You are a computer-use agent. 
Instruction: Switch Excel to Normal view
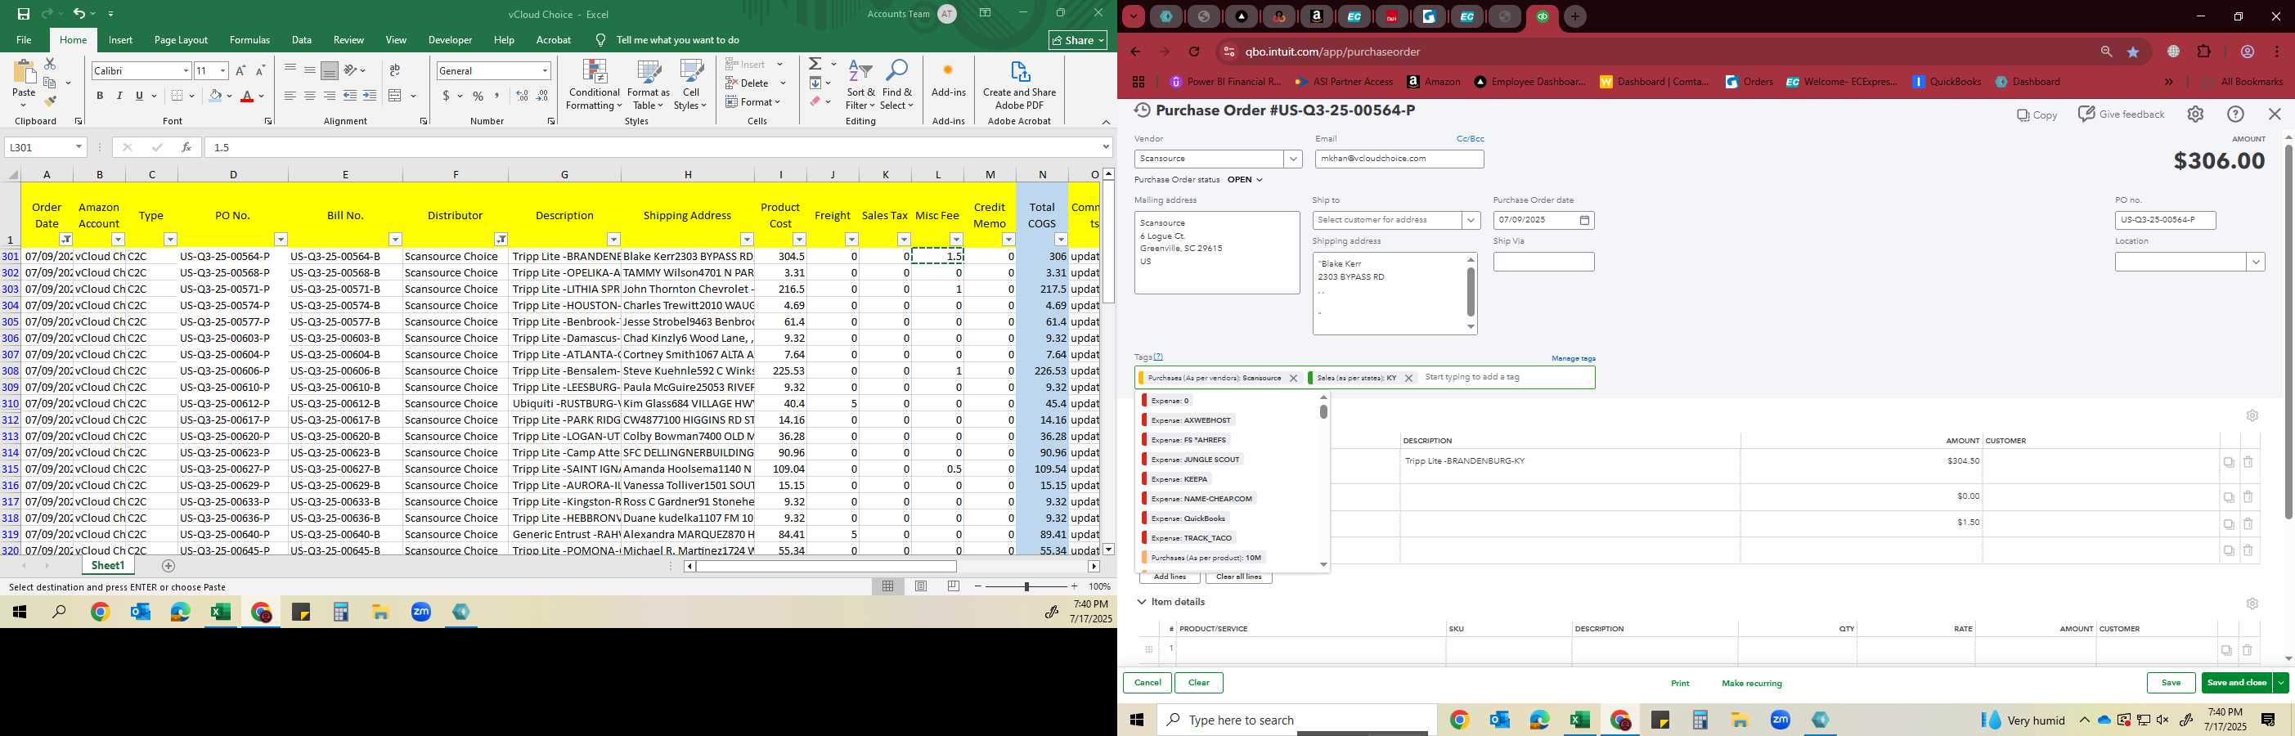(x=887, y=586)
